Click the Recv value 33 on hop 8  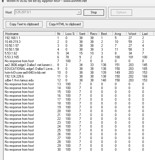click(92, 65)
